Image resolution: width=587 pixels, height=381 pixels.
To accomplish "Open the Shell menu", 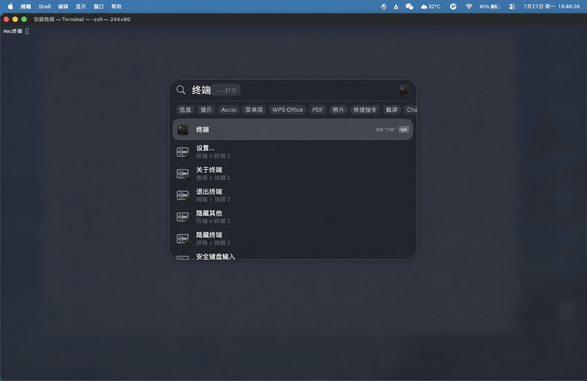I will tap(45, 6).
